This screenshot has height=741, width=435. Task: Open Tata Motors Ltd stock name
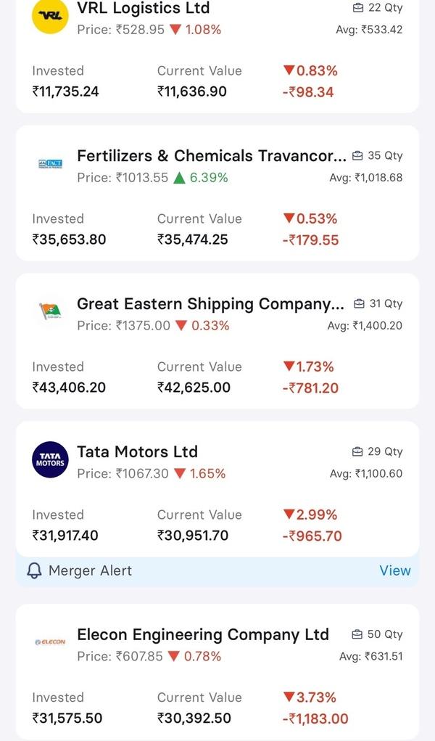click(x=138, y=451)
